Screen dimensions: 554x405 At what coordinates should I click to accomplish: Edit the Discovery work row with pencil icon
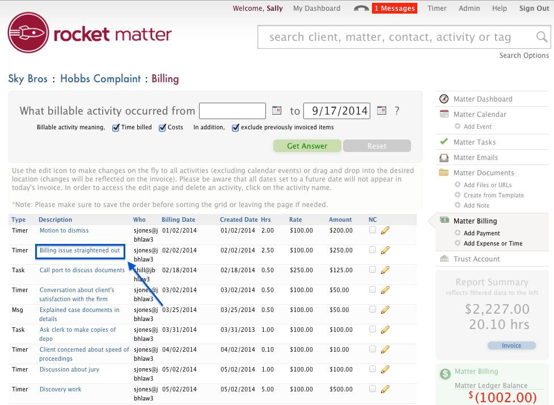[x=386, y=389]
